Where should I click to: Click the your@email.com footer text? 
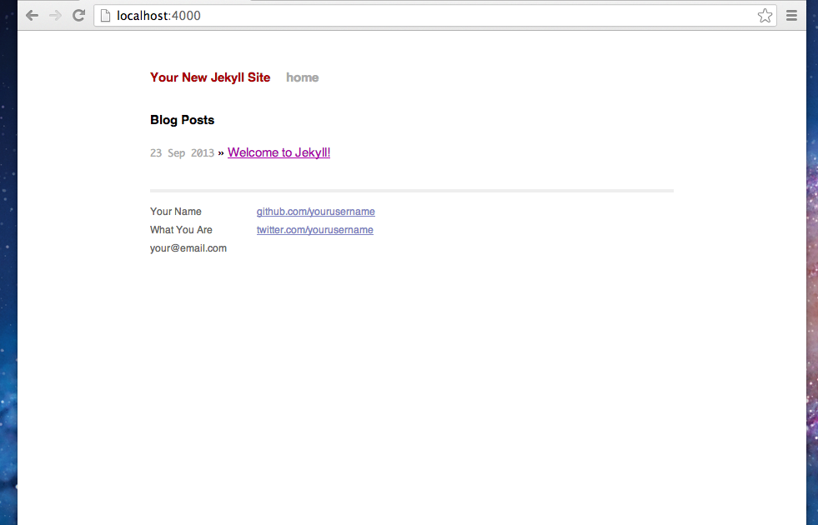[x=188, y=248]
